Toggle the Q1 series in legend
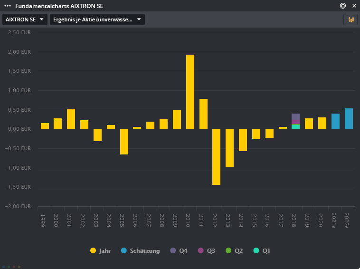360x269 pixels. (262, 250)
